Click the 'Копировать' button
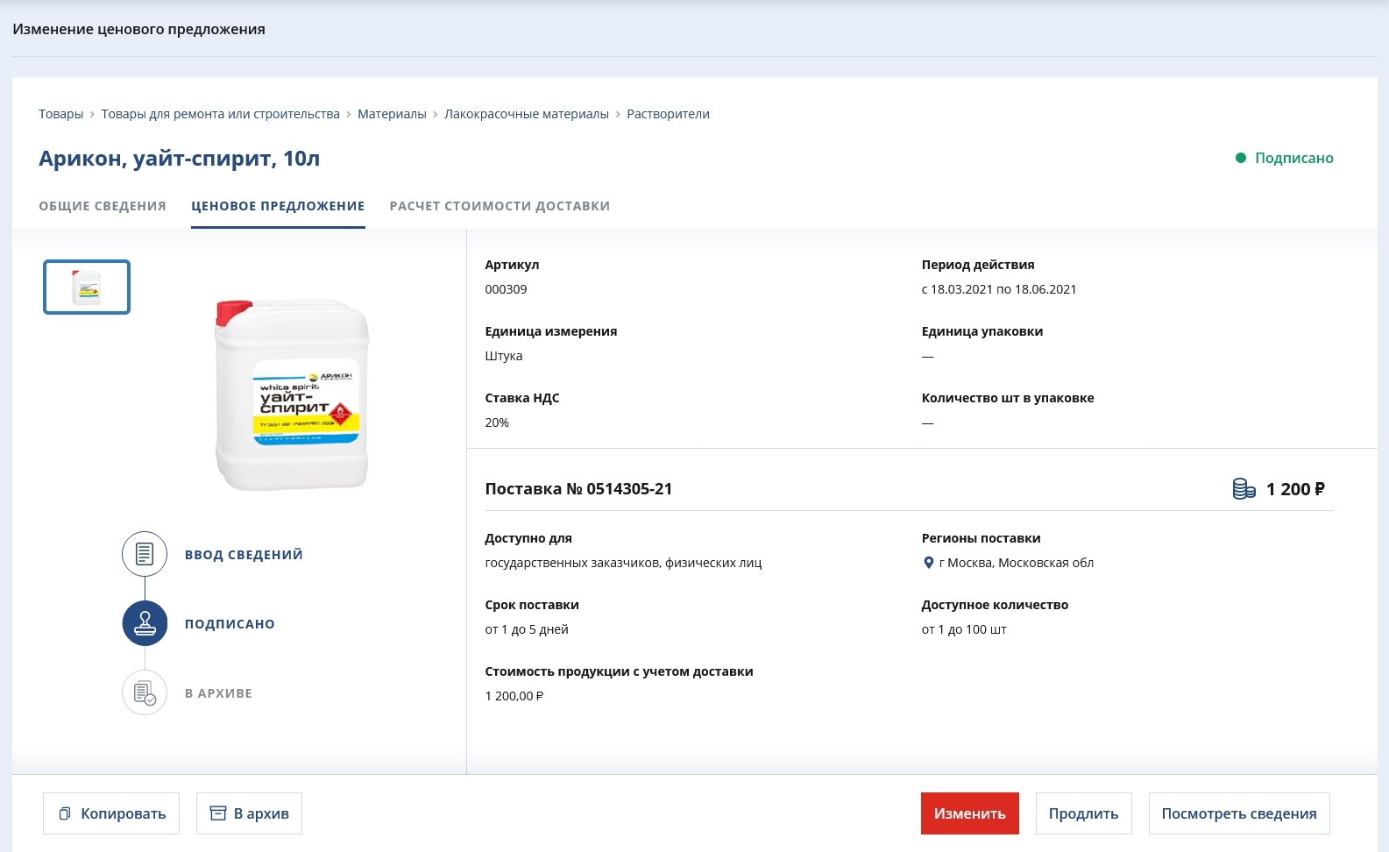 [x=111, y=813]
